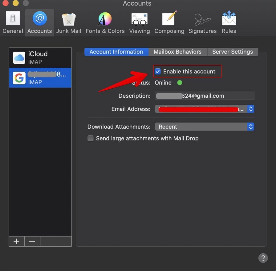The image size is (276, 271).
Task: Switch to the Mailbox Behaviors tab
Action: point(178,52)
